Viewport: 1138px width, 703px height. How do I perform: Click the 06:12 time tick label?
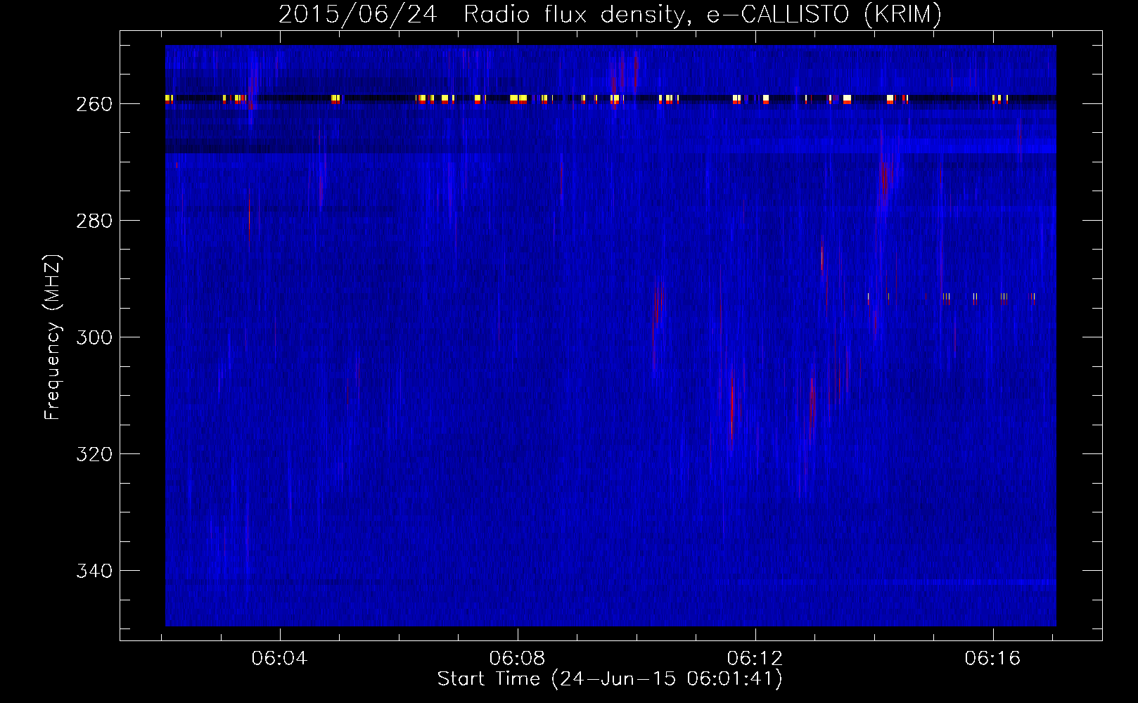[x=755, y=659]
